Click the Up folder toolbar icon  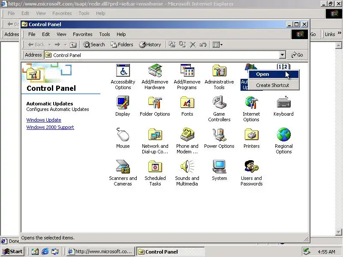tap(73, 45)
